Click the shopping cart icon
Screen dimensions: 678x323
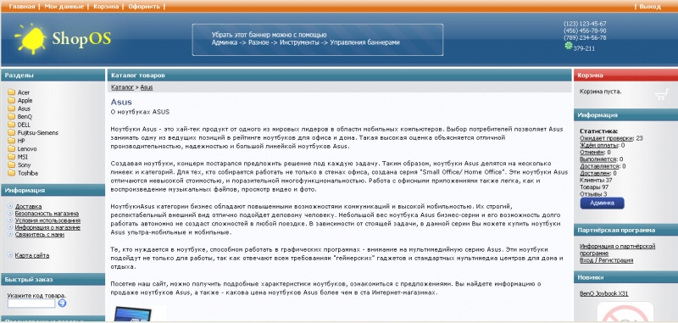(x=662, y=95)
